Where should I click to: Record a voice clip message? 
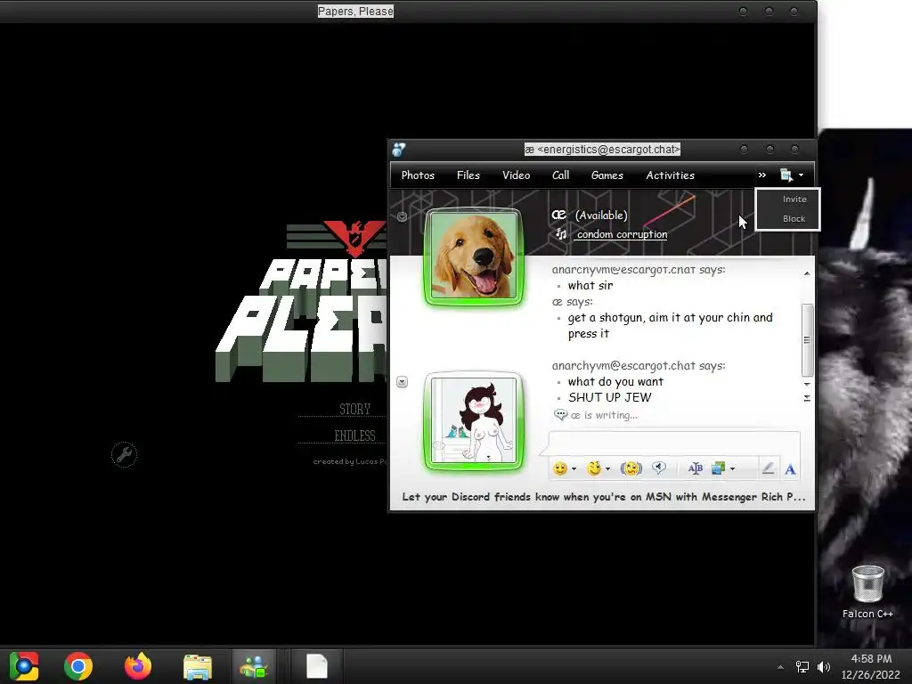pyautogui.click(x=659, y=468)
